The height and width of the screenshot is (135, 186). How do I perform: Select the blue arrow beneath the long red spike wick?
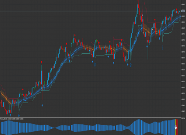pos(42,105)
